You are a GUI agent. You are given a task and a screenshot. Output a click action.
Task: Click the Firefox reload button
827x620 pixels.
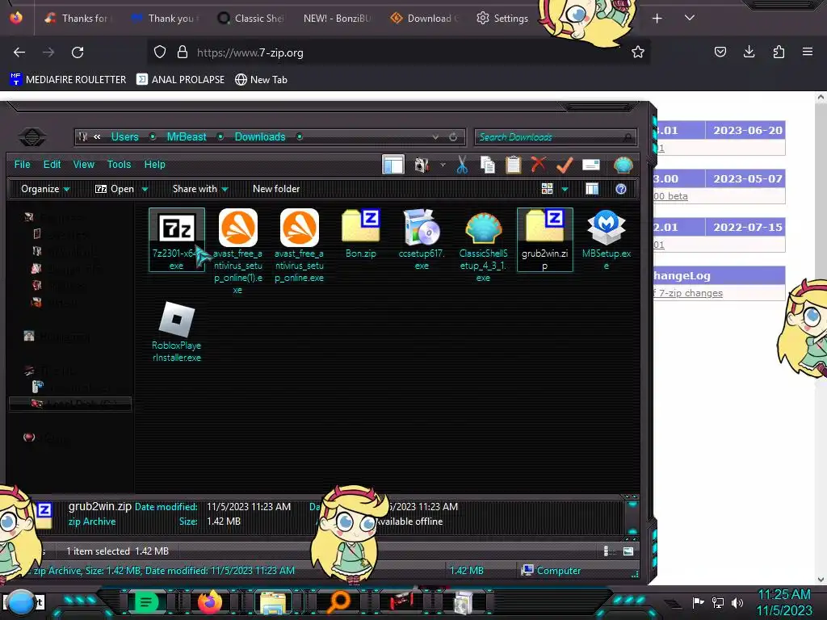point(78,52)
